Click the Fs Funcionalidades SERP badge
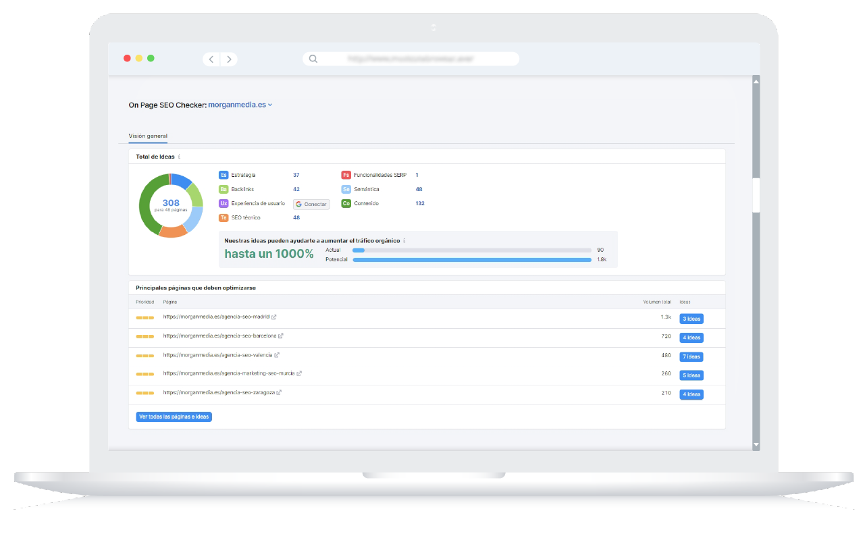The height and width of the screenshot is (534, 865). tap(346, 175)
